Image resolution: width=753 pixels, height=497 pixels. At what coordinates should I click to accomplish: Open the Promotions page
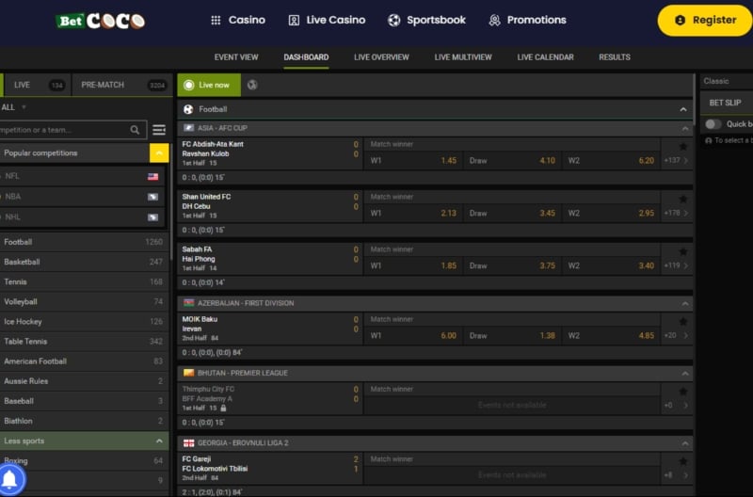(527, 20)
